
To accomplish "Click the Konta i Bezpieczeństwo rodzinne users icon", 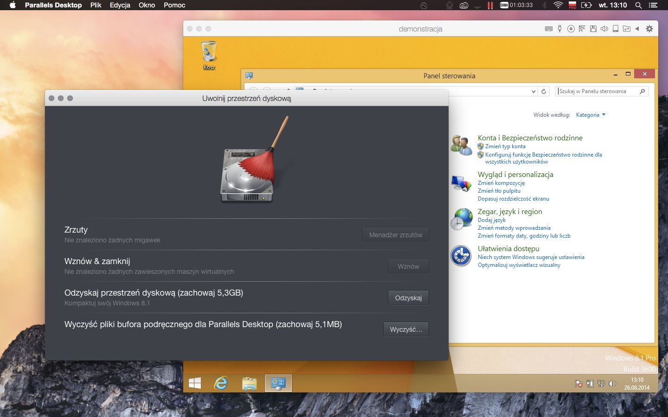I will click(x=461, y=145).
